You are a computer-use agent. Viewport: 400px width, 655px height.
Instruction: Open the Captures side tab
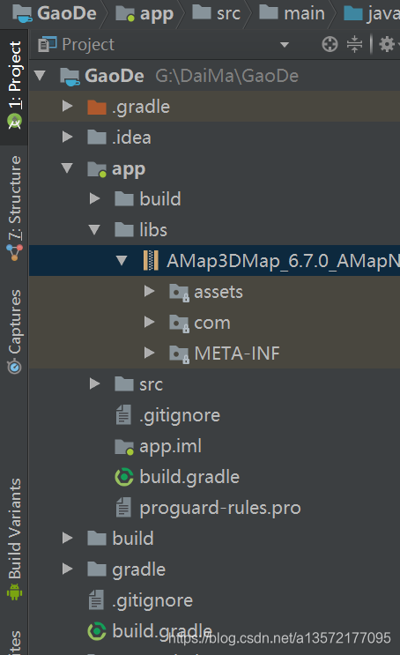[x=14, y=331]
